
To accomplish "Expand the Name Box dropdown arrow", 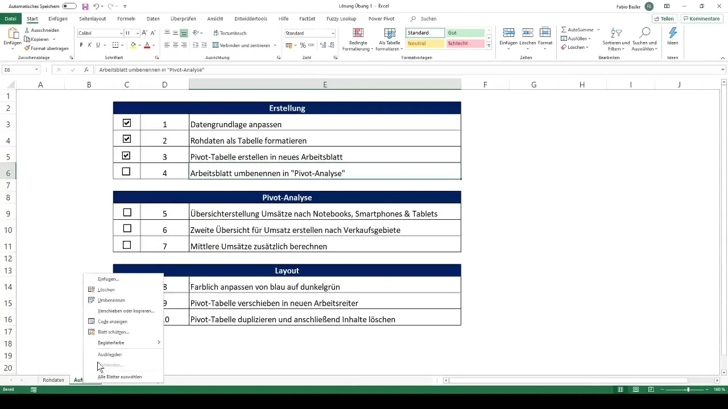I will (x=37, y=70).
